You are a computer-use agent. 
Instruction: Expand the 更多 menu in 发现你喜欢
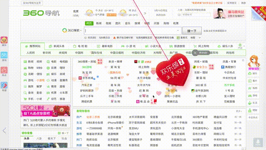(239, 111)
